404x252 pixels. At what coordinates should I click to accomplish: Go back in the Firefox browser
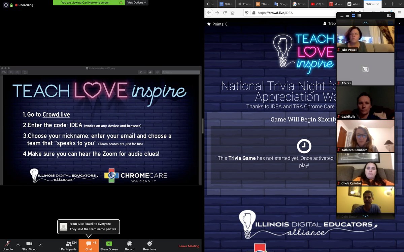tap(209, 13)
